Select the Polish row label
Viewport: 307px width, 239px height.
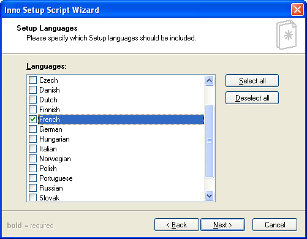click(48, 169)
